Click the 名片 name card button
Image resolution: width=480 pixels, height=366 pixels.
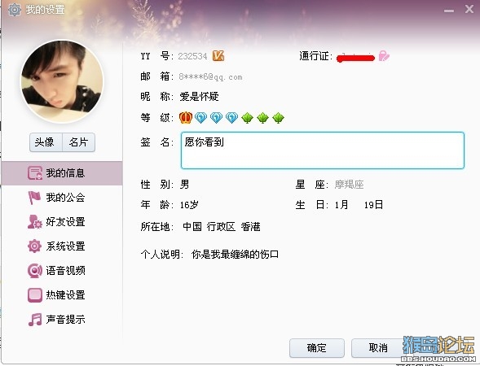point(79,142)
